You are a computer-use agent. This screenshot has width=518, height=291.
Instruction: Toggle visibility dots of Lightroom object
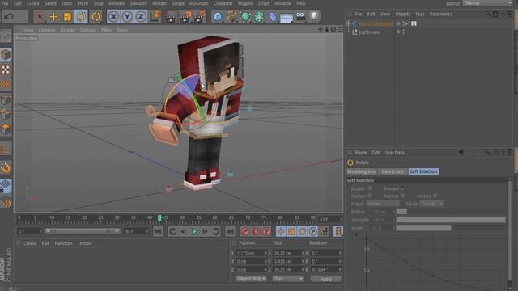tap(403, 32)
